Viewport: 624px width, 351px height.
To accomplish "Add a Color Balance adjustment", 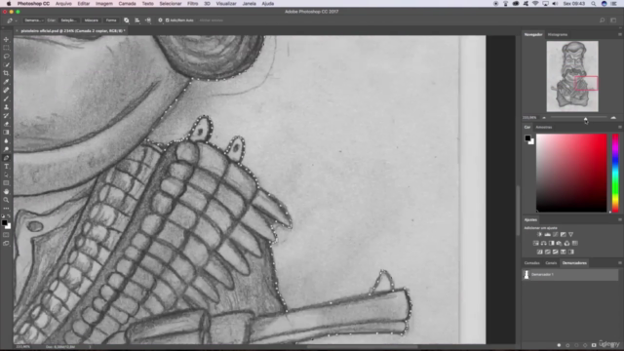I will (544, 243).
